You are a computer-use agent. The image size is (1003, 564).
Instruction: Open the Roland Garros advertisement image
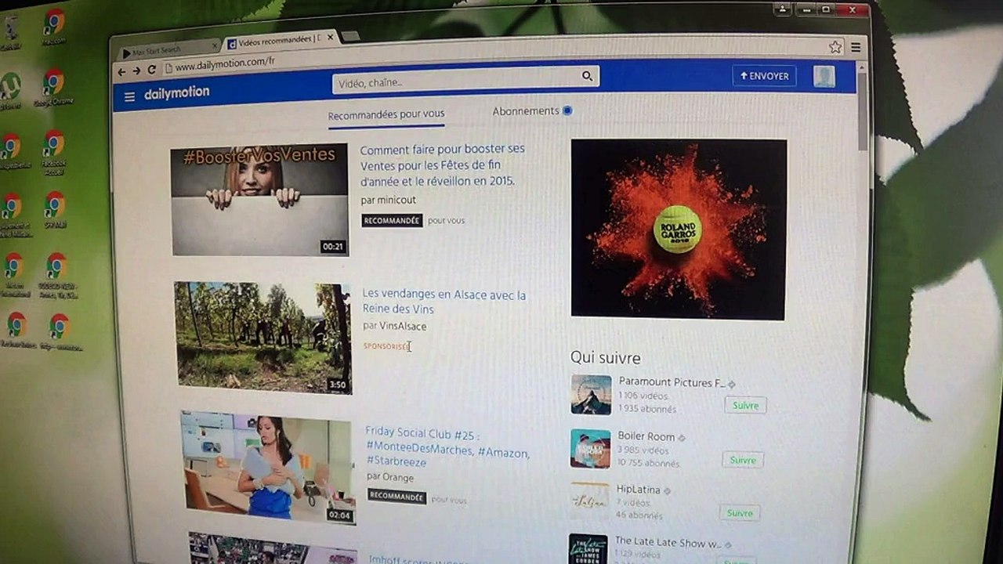click(679, 230)
